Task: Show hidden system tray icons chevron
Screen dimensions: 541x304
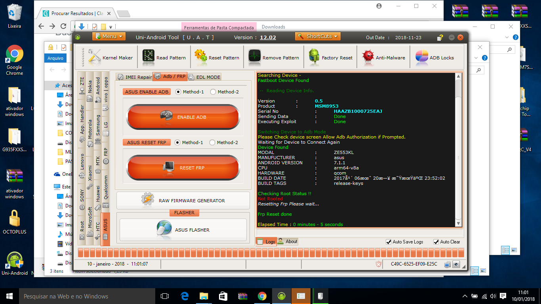Action: [x=465, y=296]
